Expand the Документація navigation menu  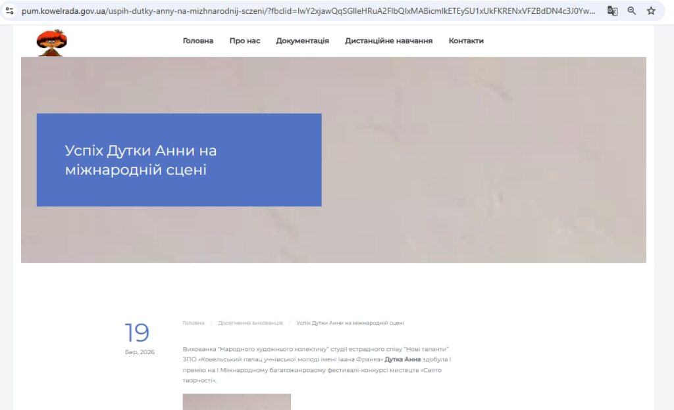pos(302,41)
